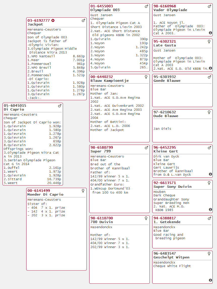This screenshot has width=217, height=289.
Task: Select the pigeon name Super Sony Duivin
Action: pyautogui.click(x=172, y=187)
